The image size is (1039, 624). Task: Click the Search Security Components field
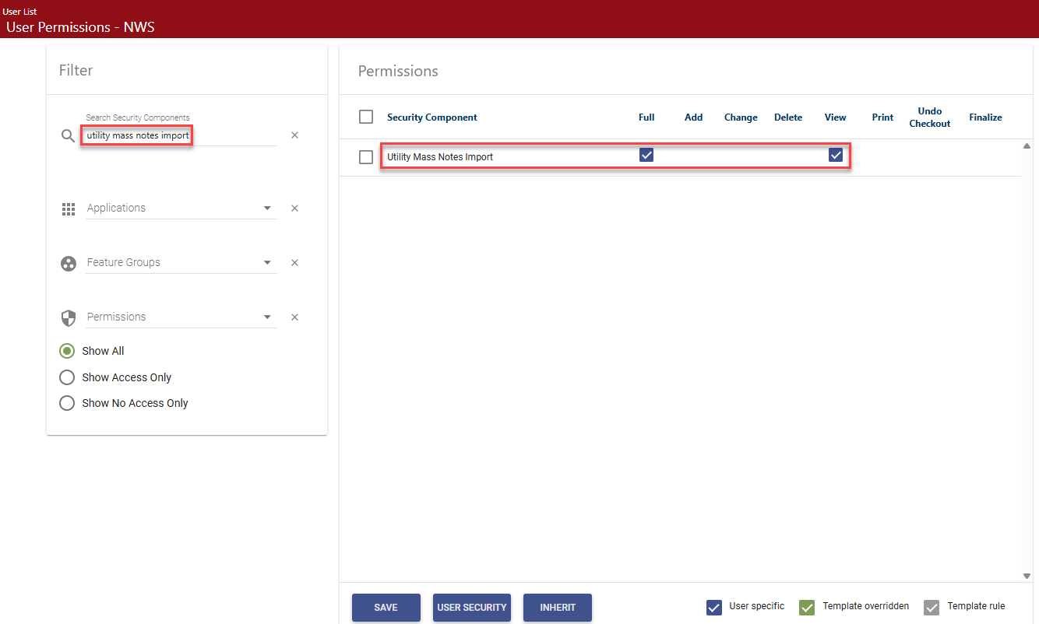point(179,135)
